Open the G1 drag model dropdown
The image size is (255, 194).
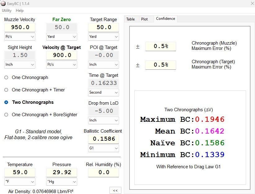104,148
